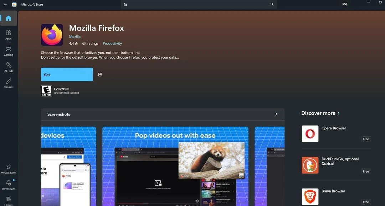Share the Firefox app listing
385x206 pixels.
(x=100, y=75)
